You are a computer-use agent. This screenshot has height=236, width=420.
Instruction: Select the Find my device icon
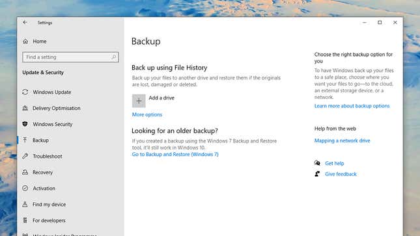(x=25, y=204)
